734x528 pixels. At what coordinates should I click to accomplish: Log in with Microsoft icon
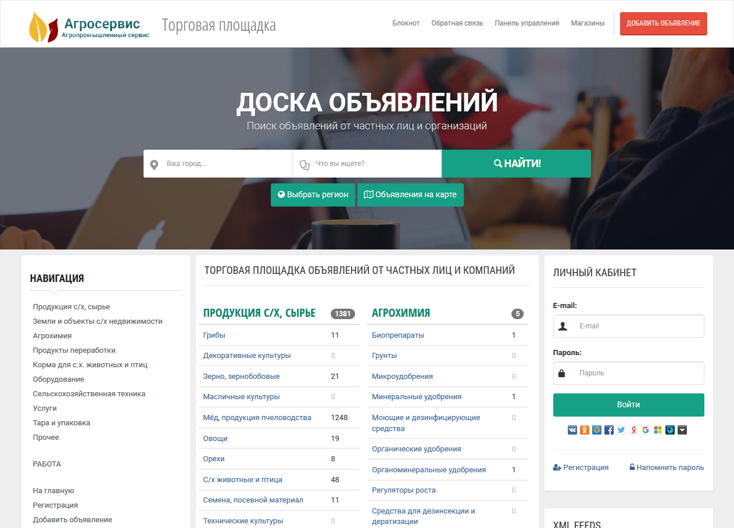pos(658,430)
